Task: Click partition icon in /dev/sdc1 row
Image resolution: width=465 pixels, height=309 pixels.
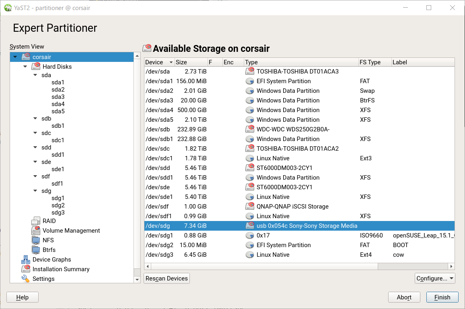Action: tap(250, 158)
